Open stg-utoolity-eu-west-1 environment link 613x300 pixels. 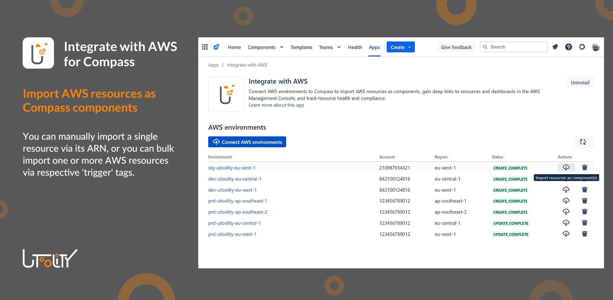(x=232, y=168)
